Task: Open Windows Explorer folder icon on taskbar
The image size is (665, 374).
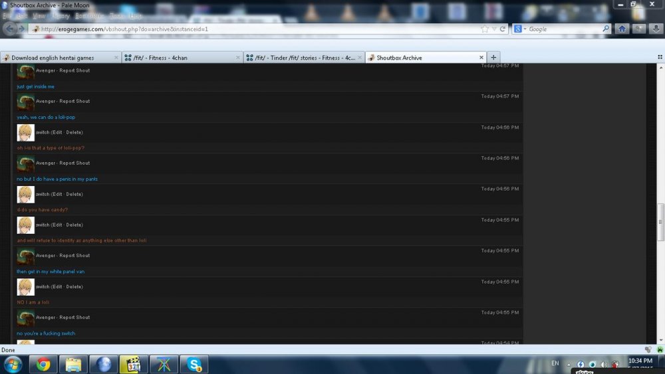Action: click(73, 364)
